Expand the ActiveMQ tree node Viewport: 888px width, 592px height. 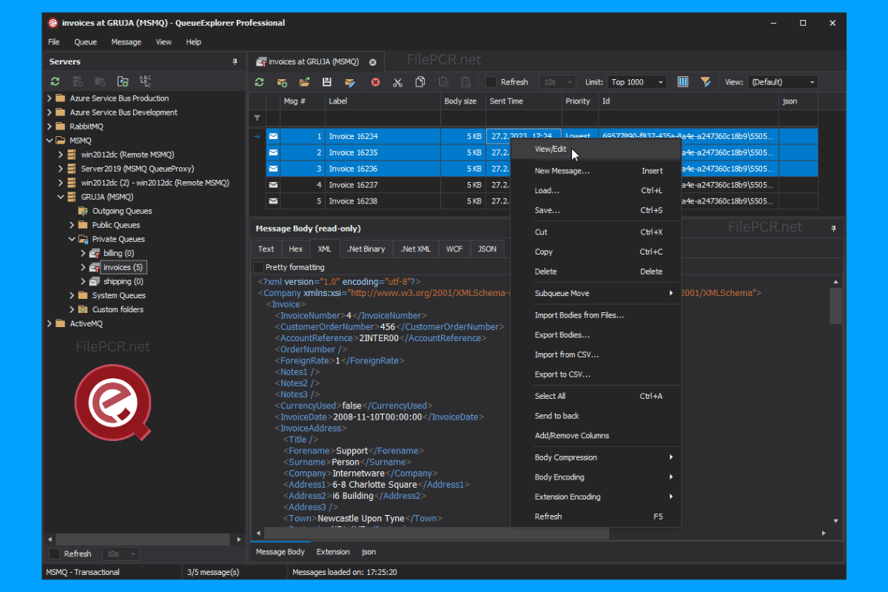point(50,323)
